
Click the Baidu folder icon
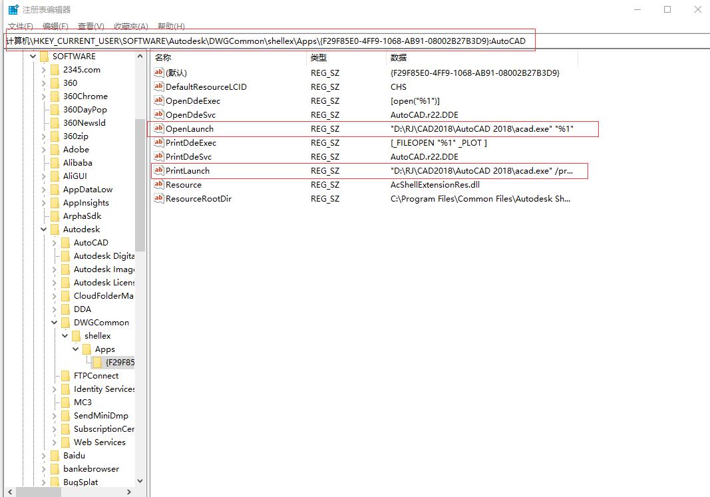click(x=55, y=456)
